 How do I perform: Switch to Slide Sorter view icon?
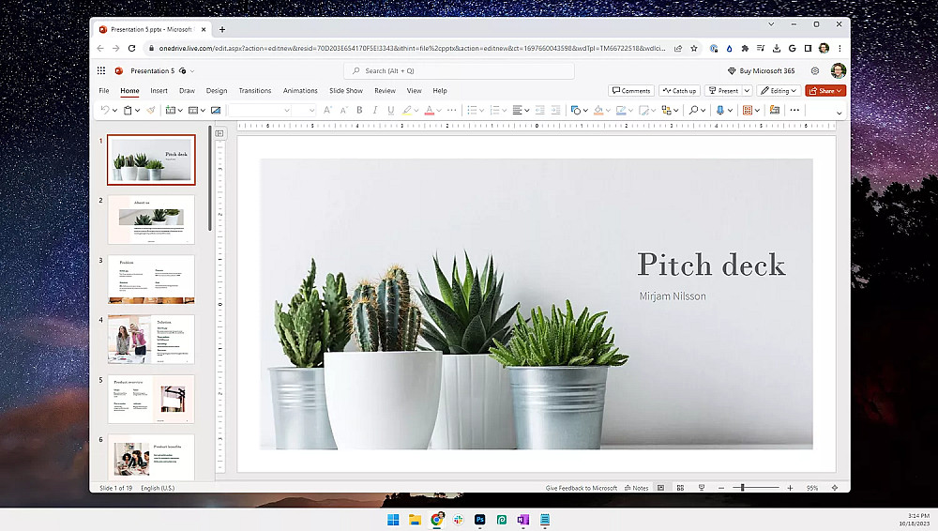coord(680,488)
